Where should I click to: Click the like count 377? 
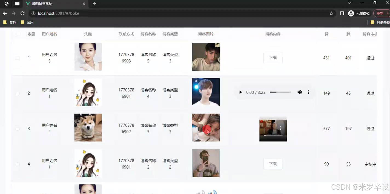(x=326, y=129)
